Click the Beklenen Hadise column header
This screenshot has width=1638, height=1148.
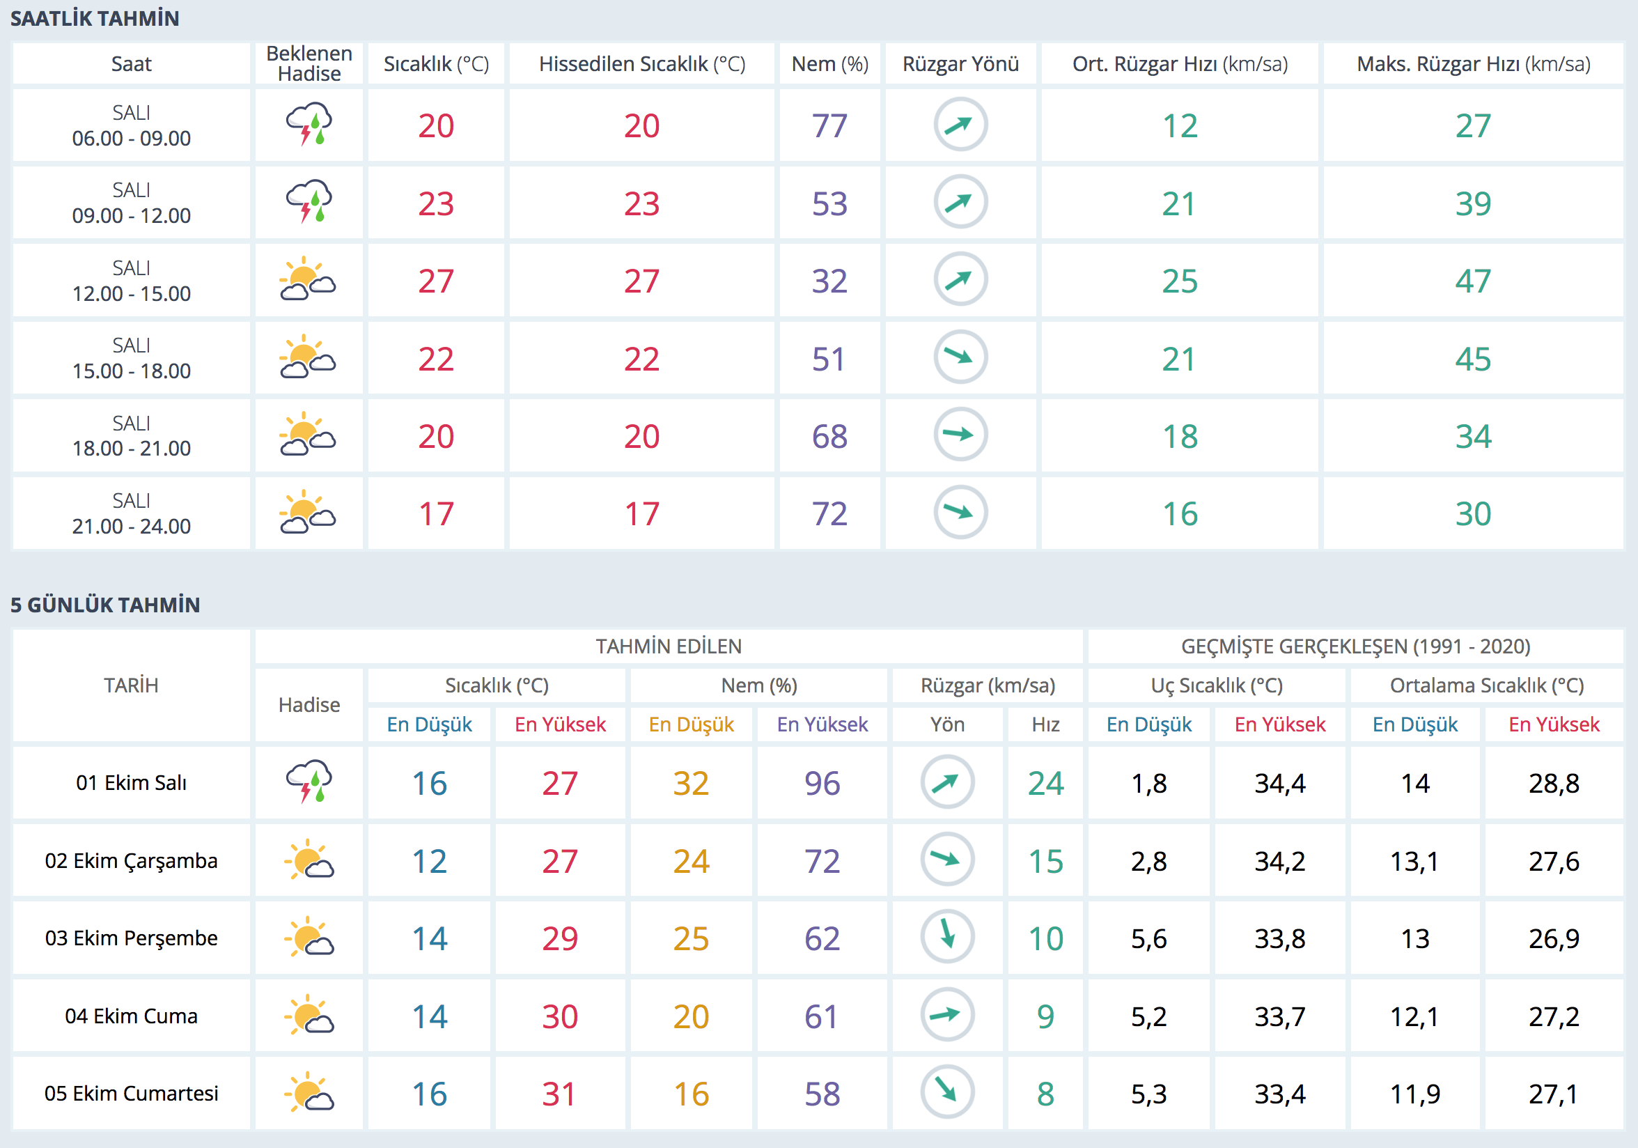309,63
